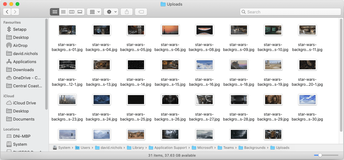Click into the Search field

coord(290,12)
